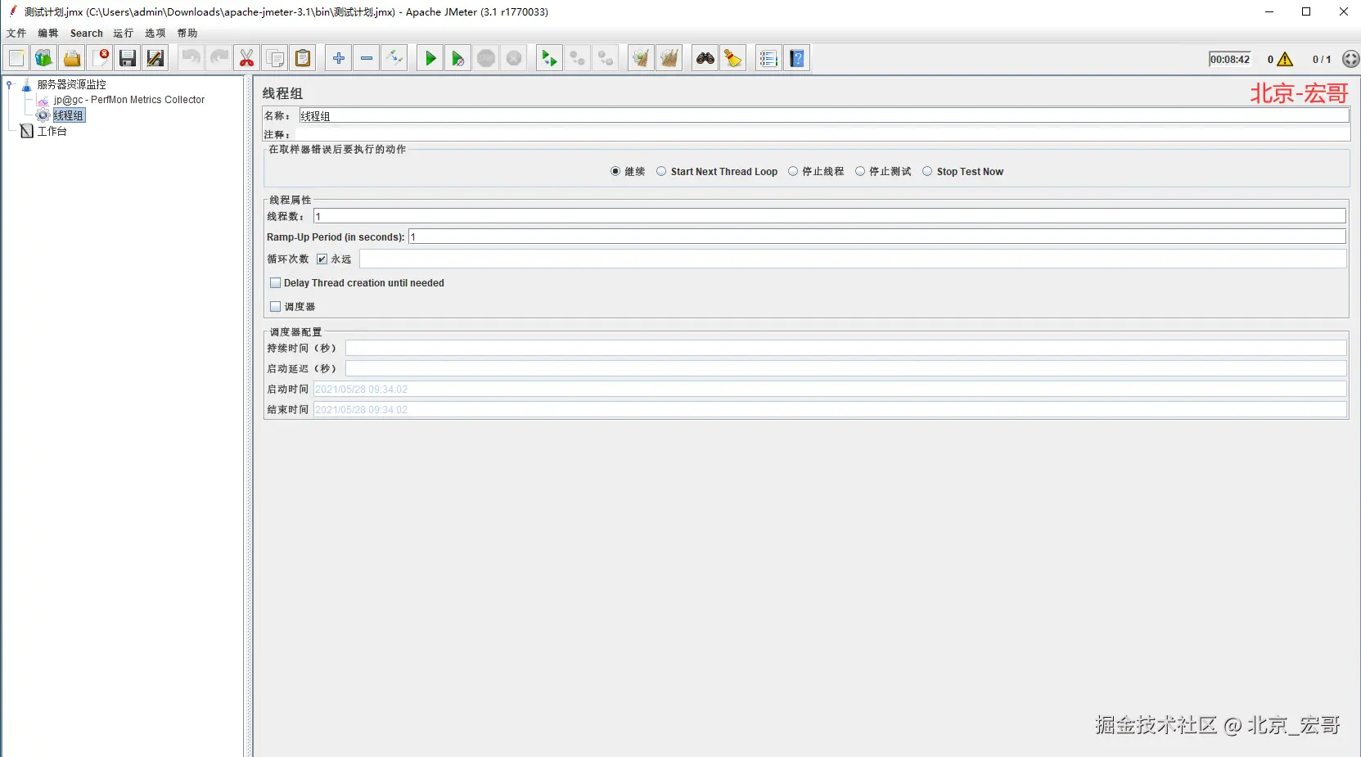The image size is (1361, 757).
Task: Click the 00:08:42 elapsed time display
Action: (x=1230, y=59)
